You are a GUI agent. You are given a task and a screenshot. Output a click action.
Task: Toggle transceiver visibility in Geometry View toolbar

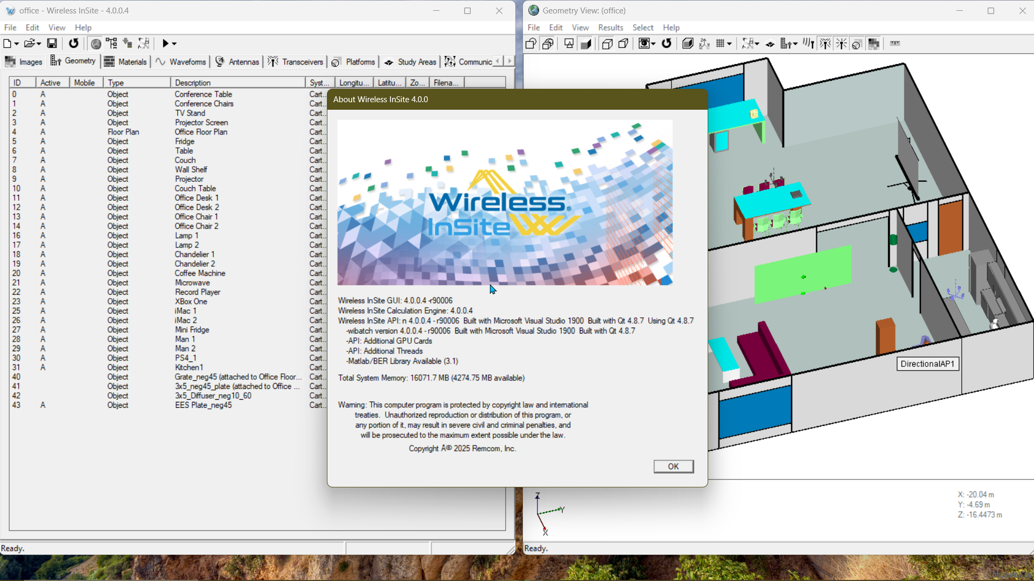pos(825,44)
